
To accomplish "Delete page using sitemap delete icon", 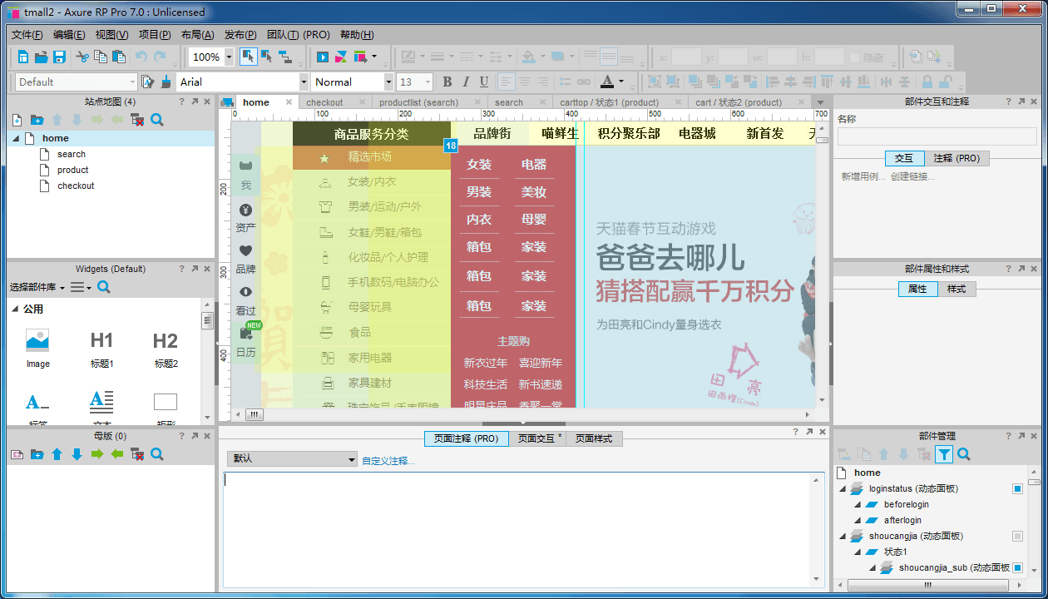I will click(137, 120).
